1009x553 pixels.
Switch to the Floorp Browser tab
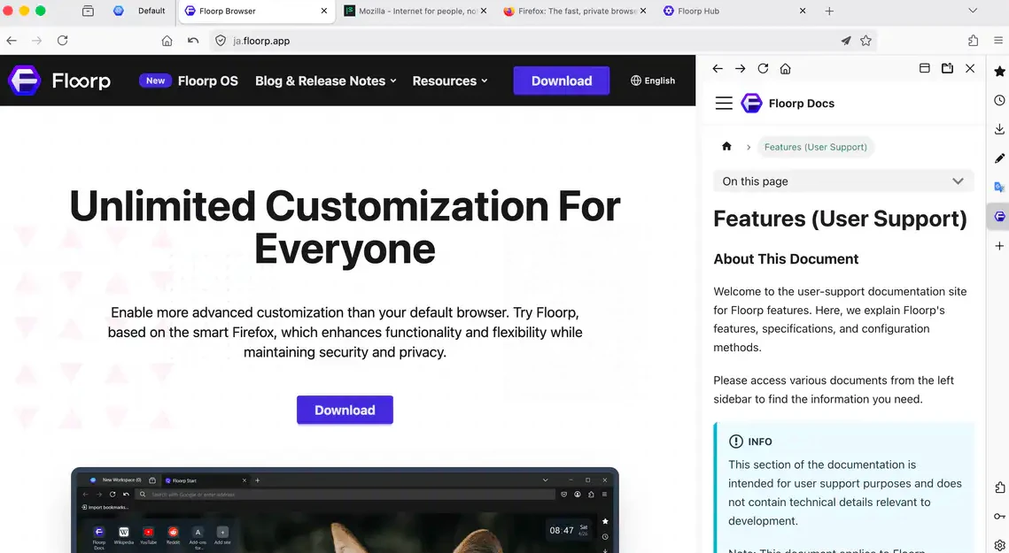click(x=256, y=11)
